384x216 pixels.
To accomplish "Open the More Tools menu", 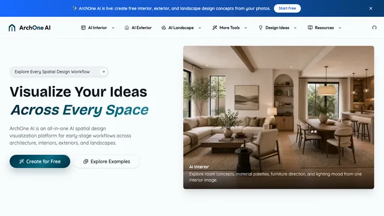I will [229, 28].
